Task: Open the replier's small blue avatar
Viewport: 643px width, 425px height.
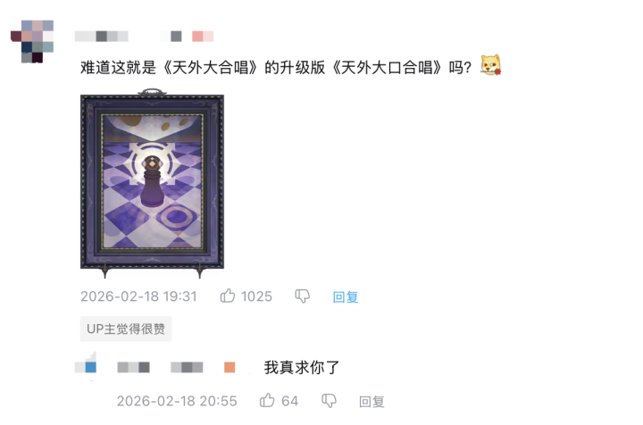Action: tap(86, 366)
